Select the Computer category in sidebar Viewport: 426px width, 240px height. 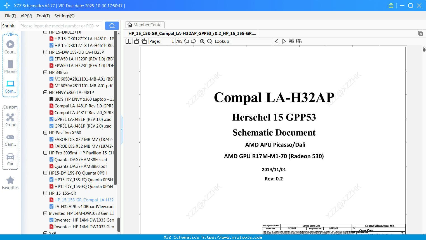pyautogui.click(x=10, y=86)
